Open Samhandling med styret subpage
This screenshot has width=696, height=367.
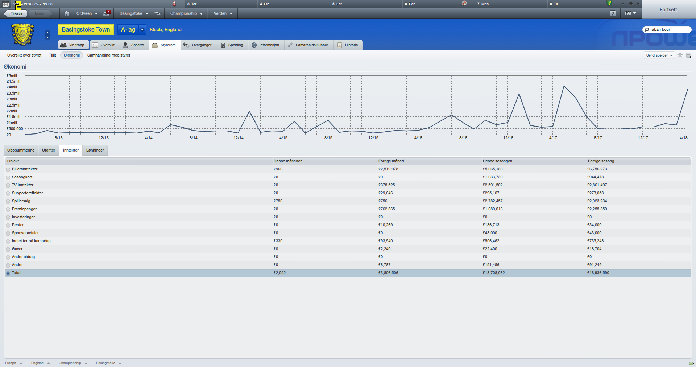109,55
